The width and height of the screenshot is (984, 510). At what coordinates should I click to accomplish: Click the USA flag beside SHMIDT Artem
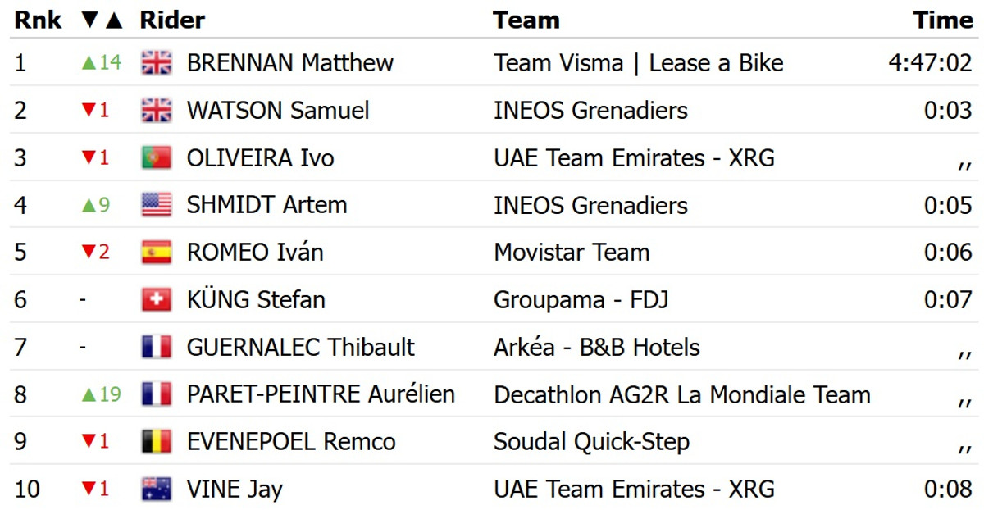pyautogui.click(x=156, y=205)
